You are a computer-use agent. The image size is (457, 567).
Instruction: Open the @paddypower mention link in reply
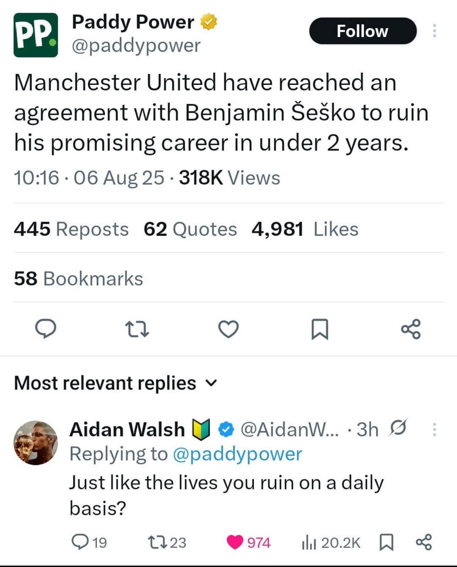tap(237, 454)
